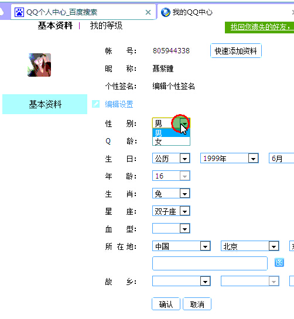This screenshot has width=294, height=319.
Task: Select 女 in the gender dropdown list
Action: [171, 142]
